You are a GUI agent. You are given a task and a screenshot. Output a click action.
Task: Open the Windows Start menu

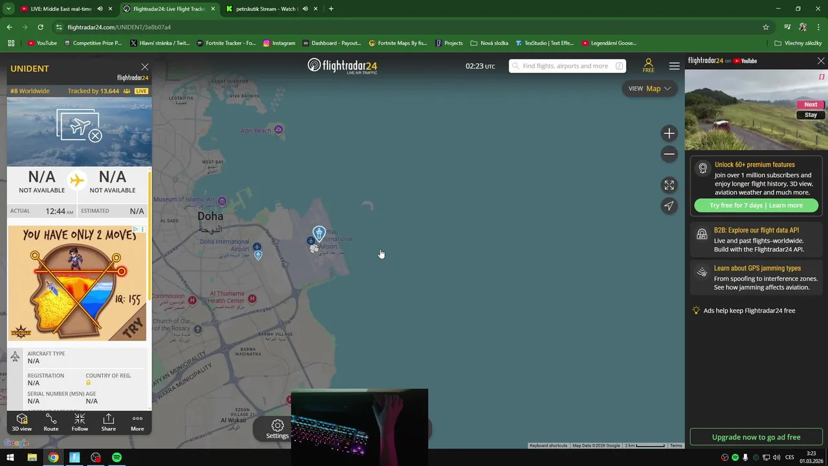(x=10, y=458)
